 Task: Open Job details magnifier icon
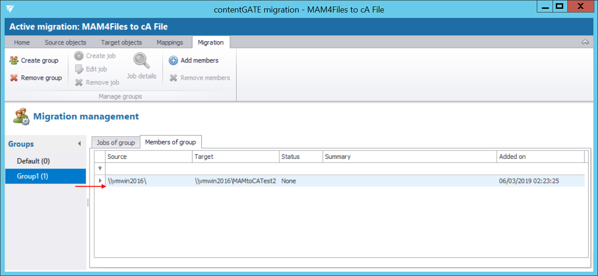[x=141, y=61]
